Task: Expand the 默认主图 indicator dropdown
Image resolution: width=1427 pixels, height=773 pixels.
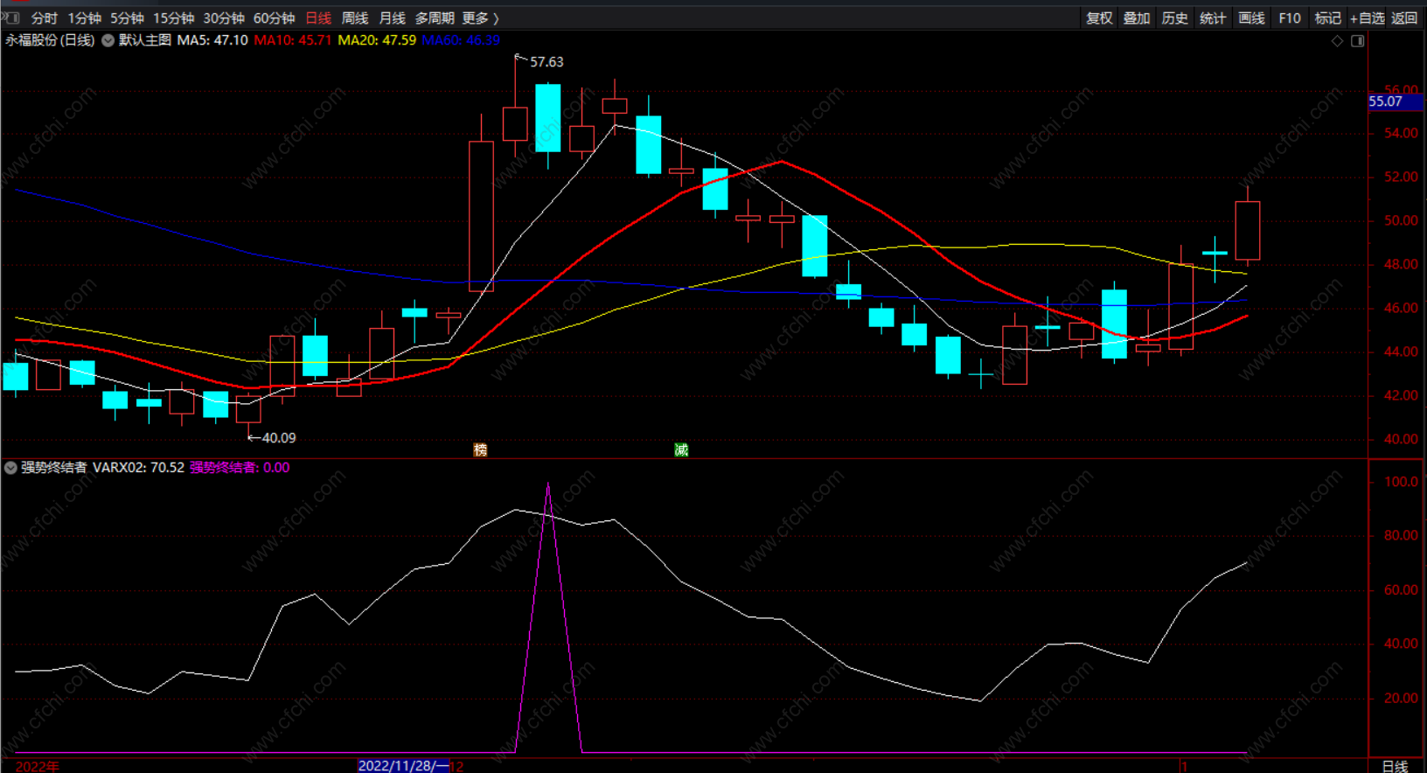Action: tap(108, 40)
